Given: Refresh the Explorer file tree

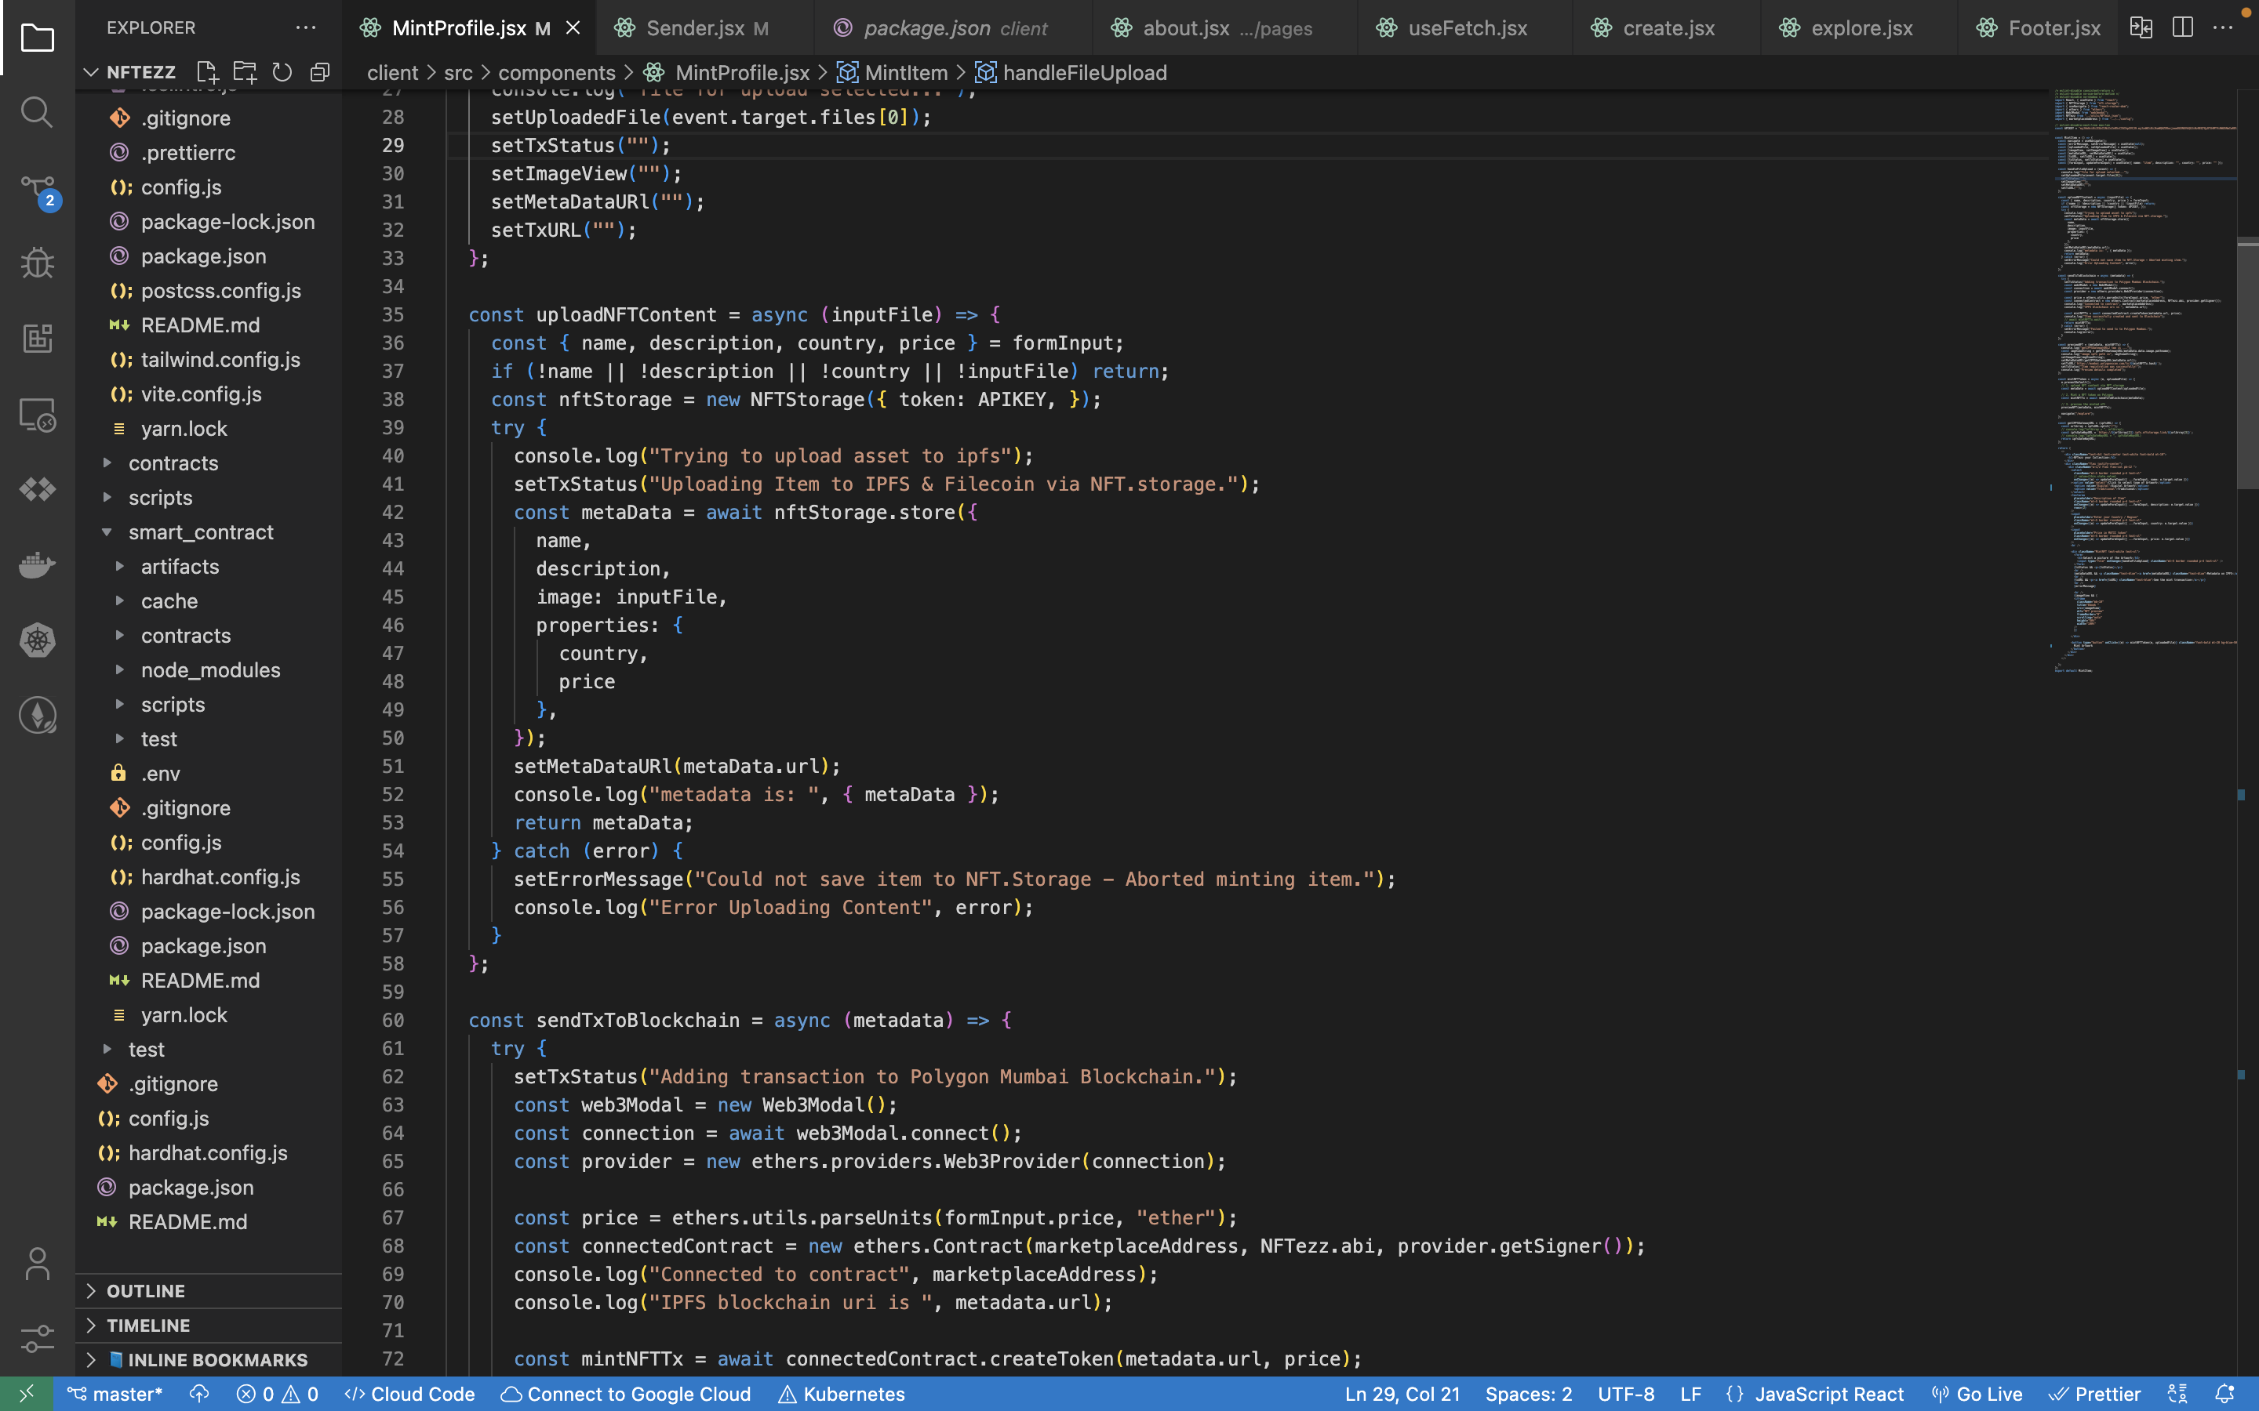Looking at the screenshot, I should (282, 72).
